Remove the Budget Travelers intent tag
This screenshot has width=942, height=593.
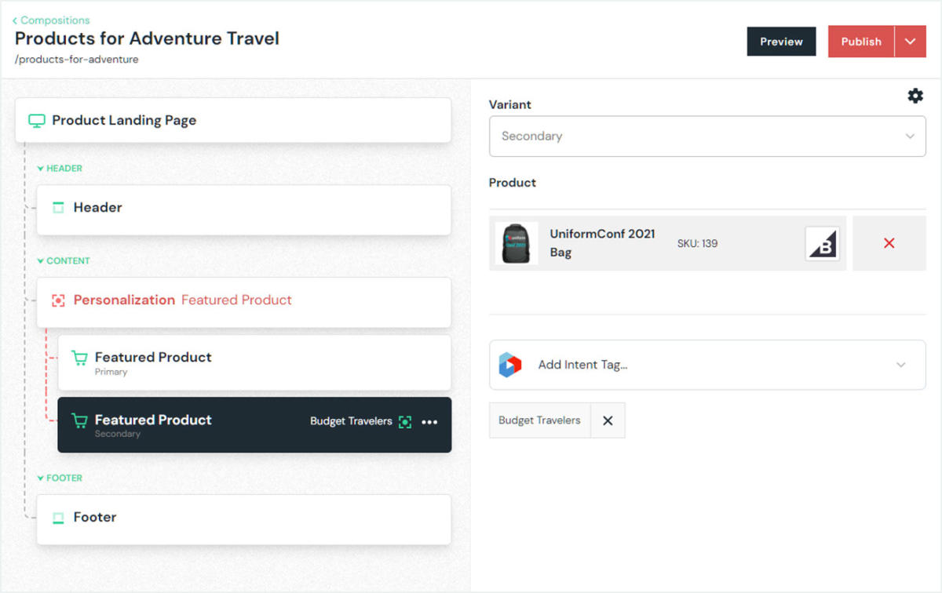(x=608, y=420)
